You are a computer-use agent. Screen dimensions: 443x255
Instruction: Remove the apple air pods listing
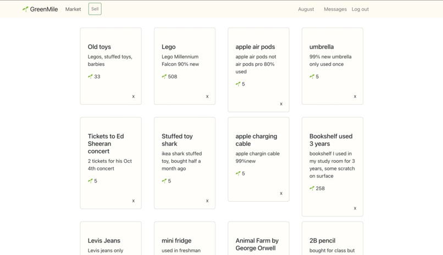[281, 104]
